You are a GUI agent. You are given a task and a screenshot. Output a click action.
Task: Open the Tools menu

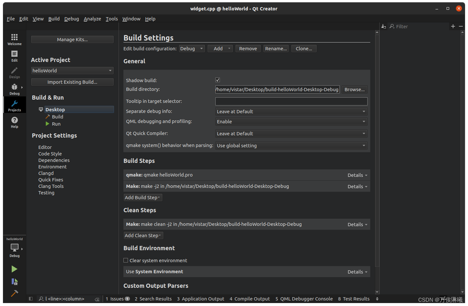[112, 19]
